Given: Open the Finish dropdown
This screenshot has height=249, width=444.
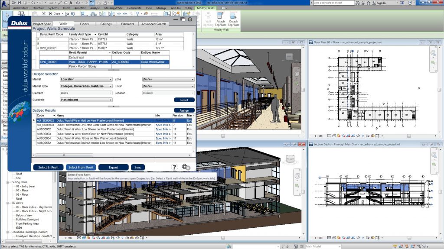Looking at the screenshot, I should tap(168, 86).
